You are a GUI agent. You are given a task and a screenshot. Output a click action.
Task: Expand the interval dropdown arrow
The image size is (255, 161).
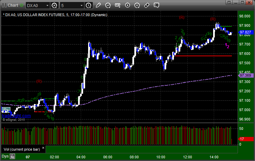(82, 6)
